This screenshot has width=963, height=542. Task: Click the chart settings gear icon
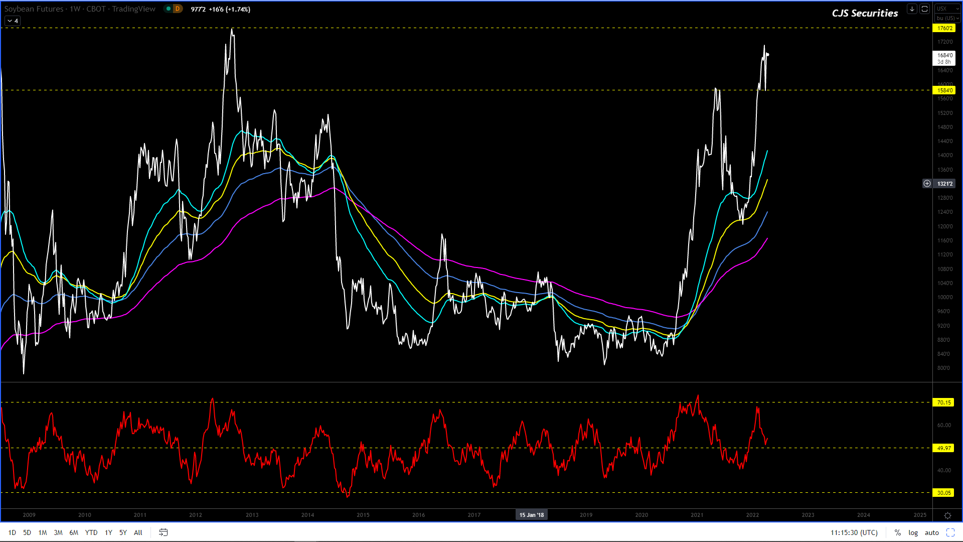947,515
